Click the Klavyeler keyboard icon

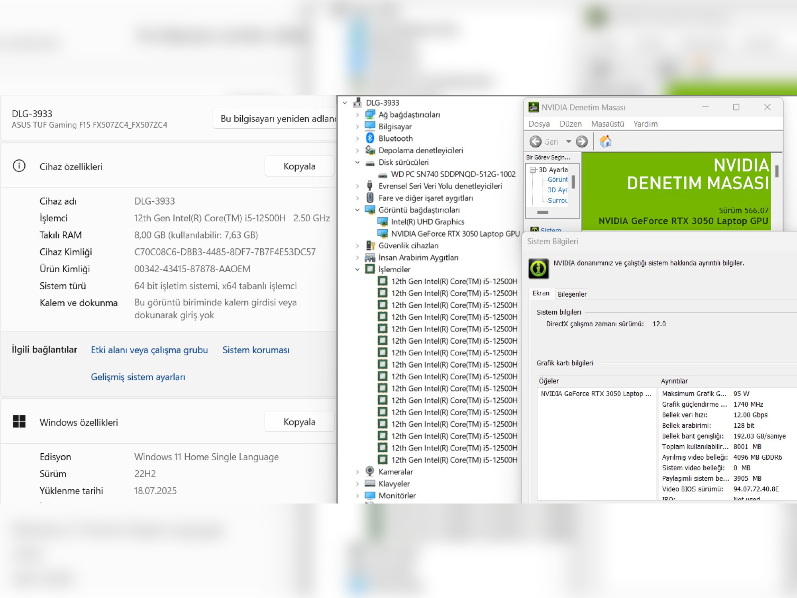[370, 483]
